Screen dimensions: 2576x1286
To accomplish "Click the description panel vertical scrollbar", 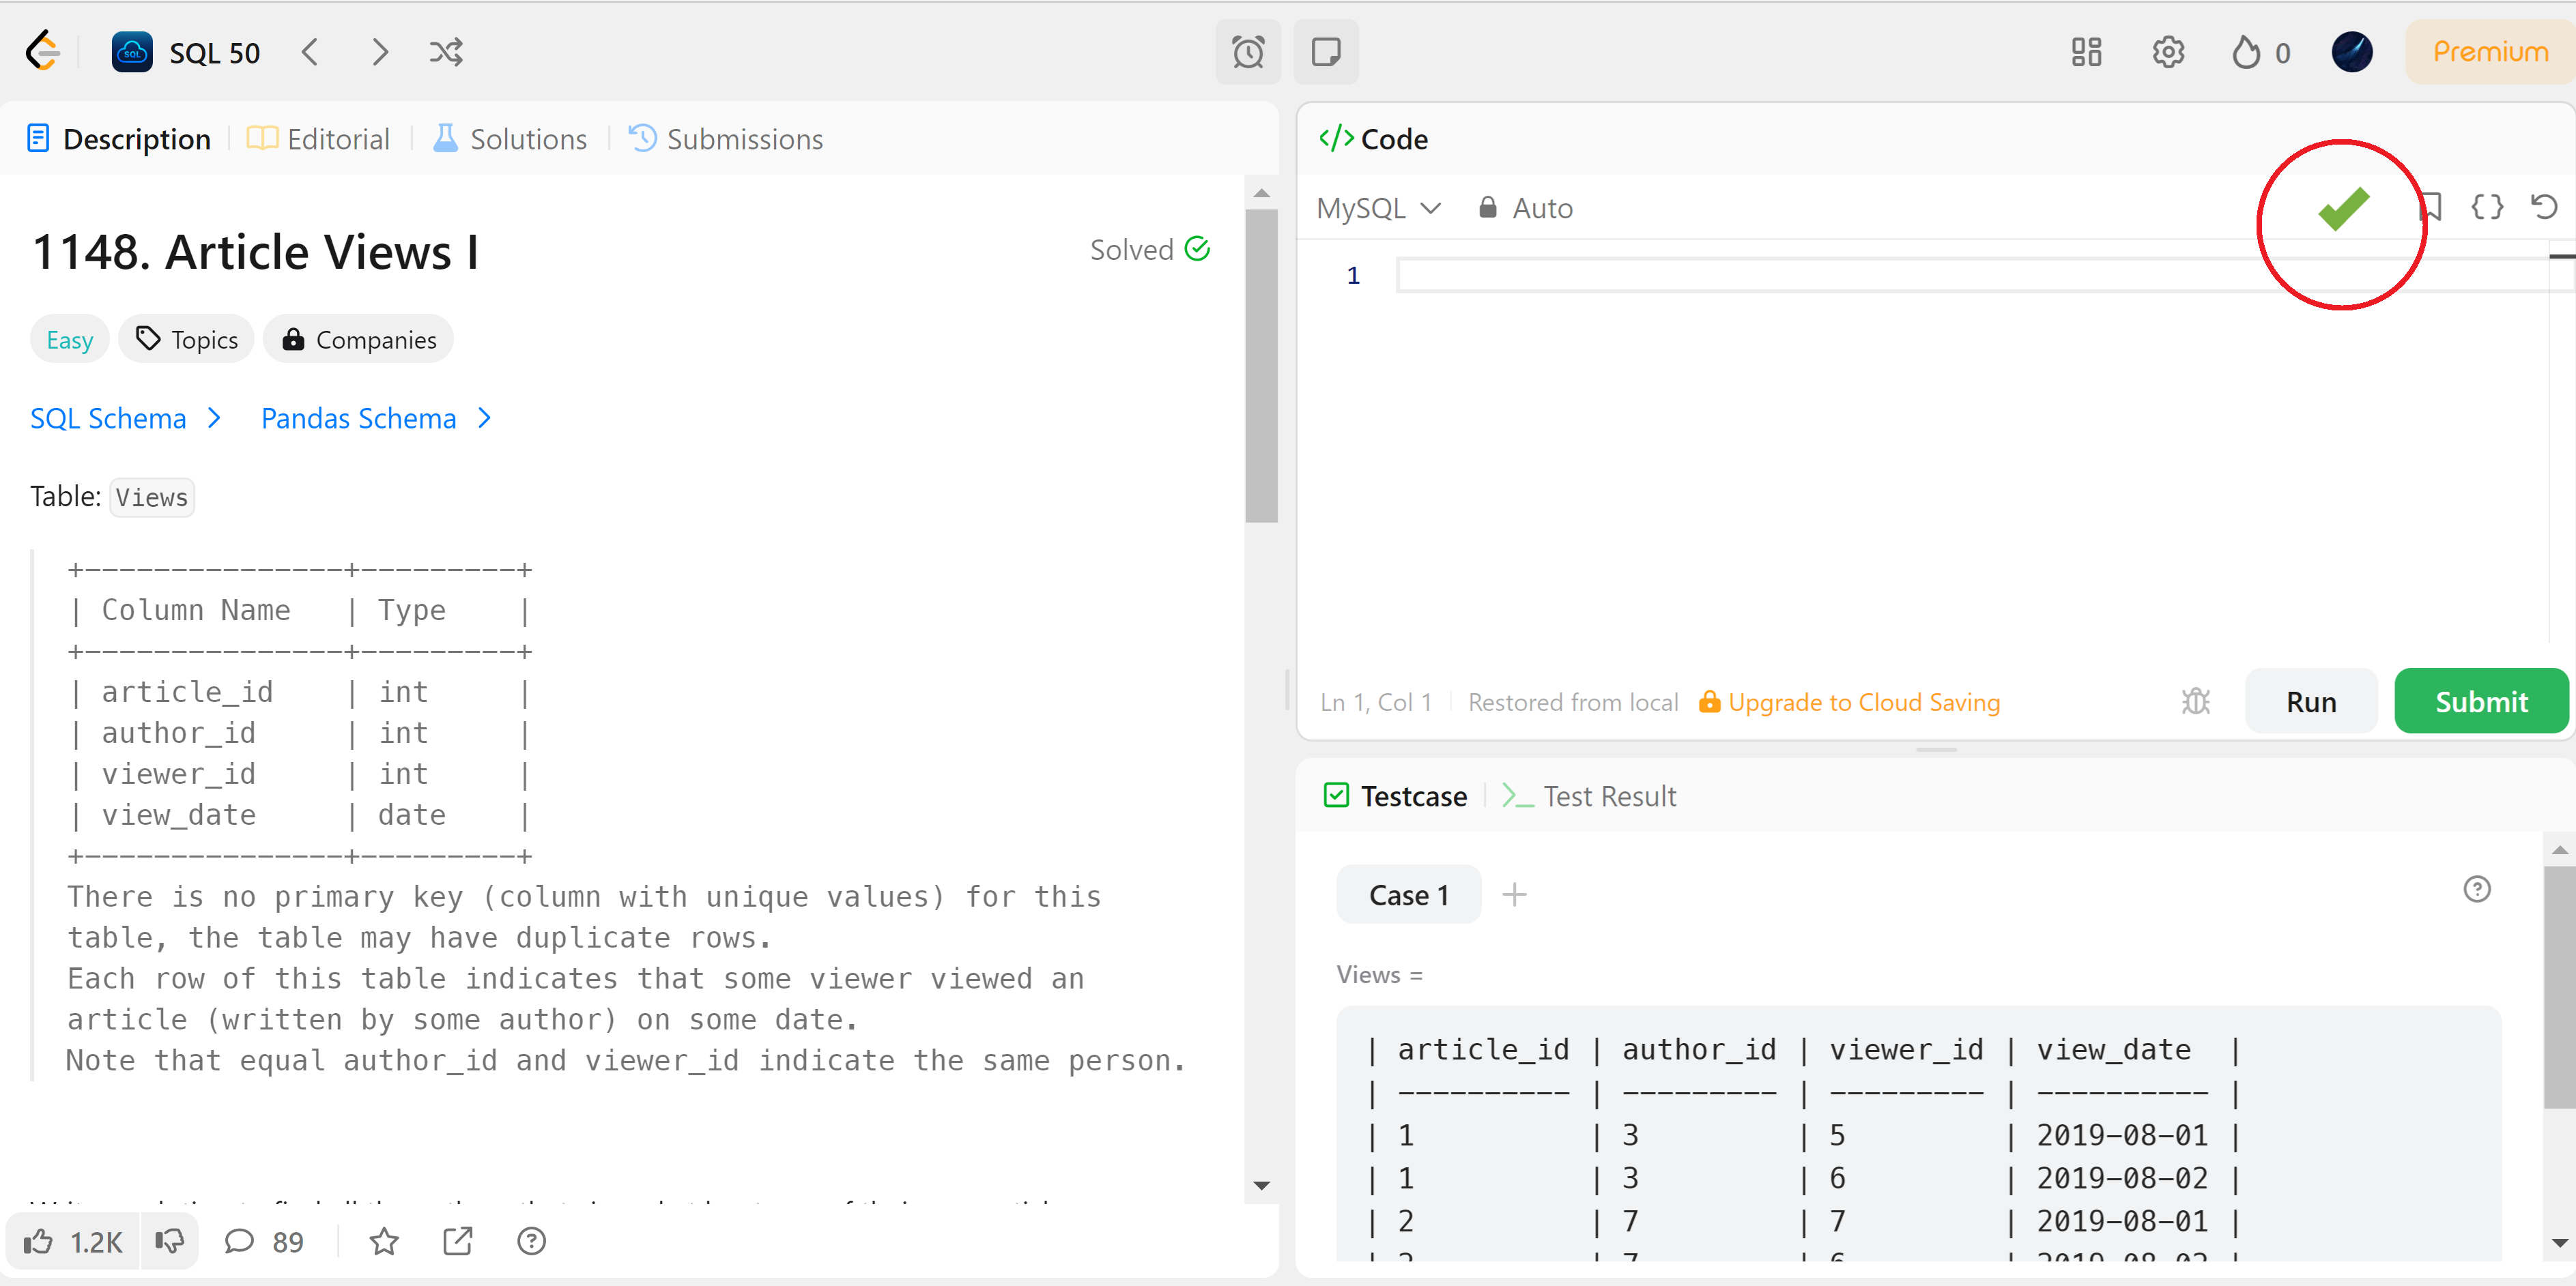I will tap(1261, 365).
